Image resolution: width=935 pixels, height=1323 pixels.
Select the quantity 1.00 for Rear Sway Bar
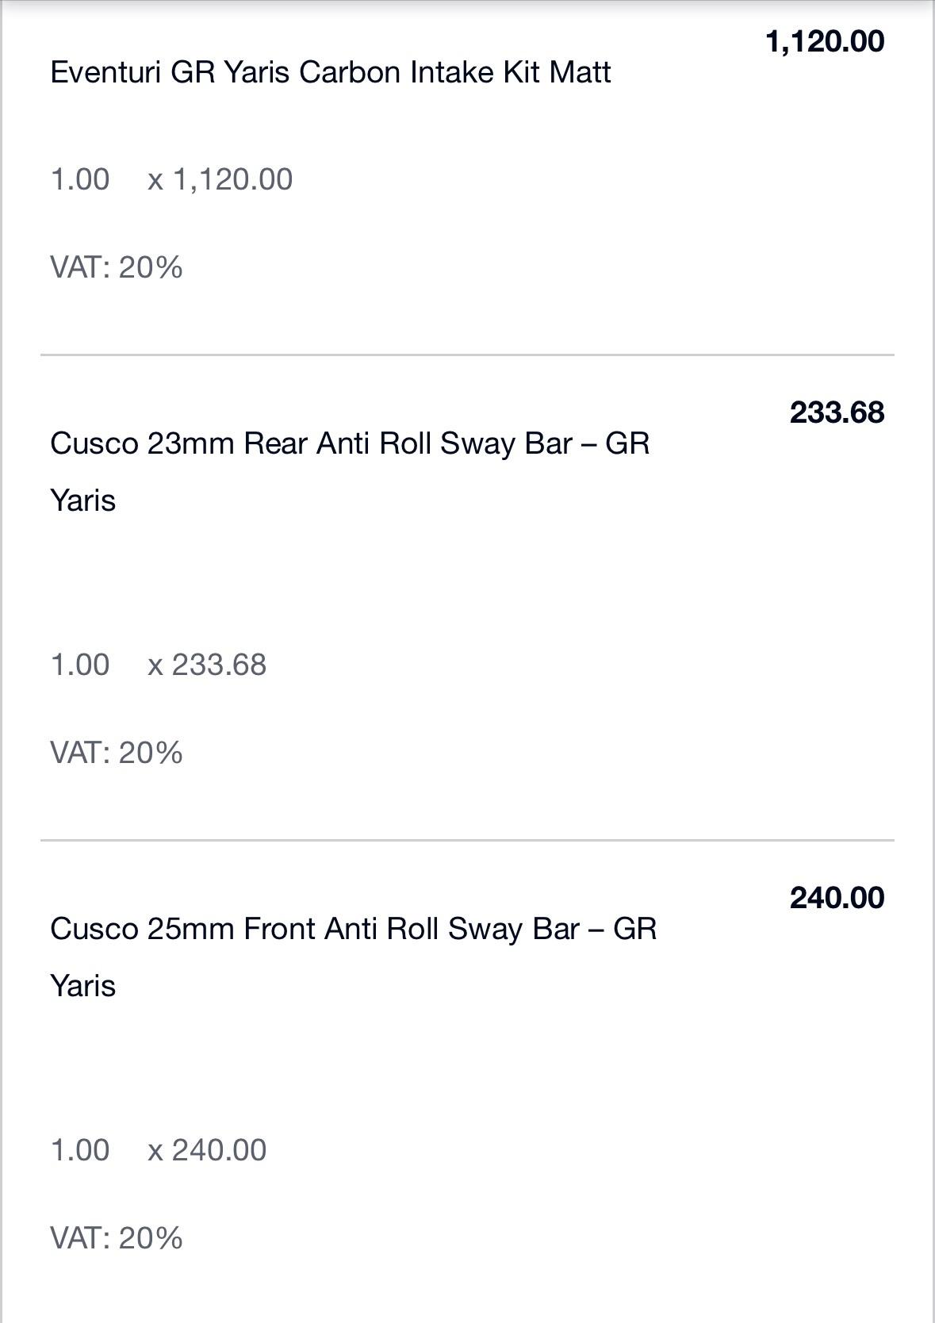click(x=80, y=665)
